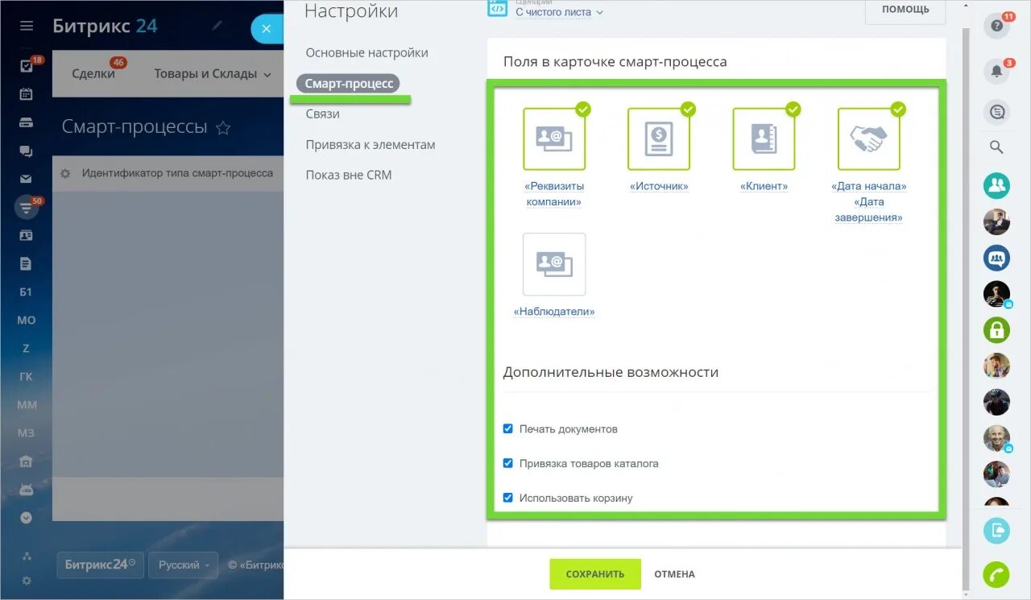The width and height of the screenshot is (1031, 600).
Task: Click the «Источник» link
Action: pos(659,186)
